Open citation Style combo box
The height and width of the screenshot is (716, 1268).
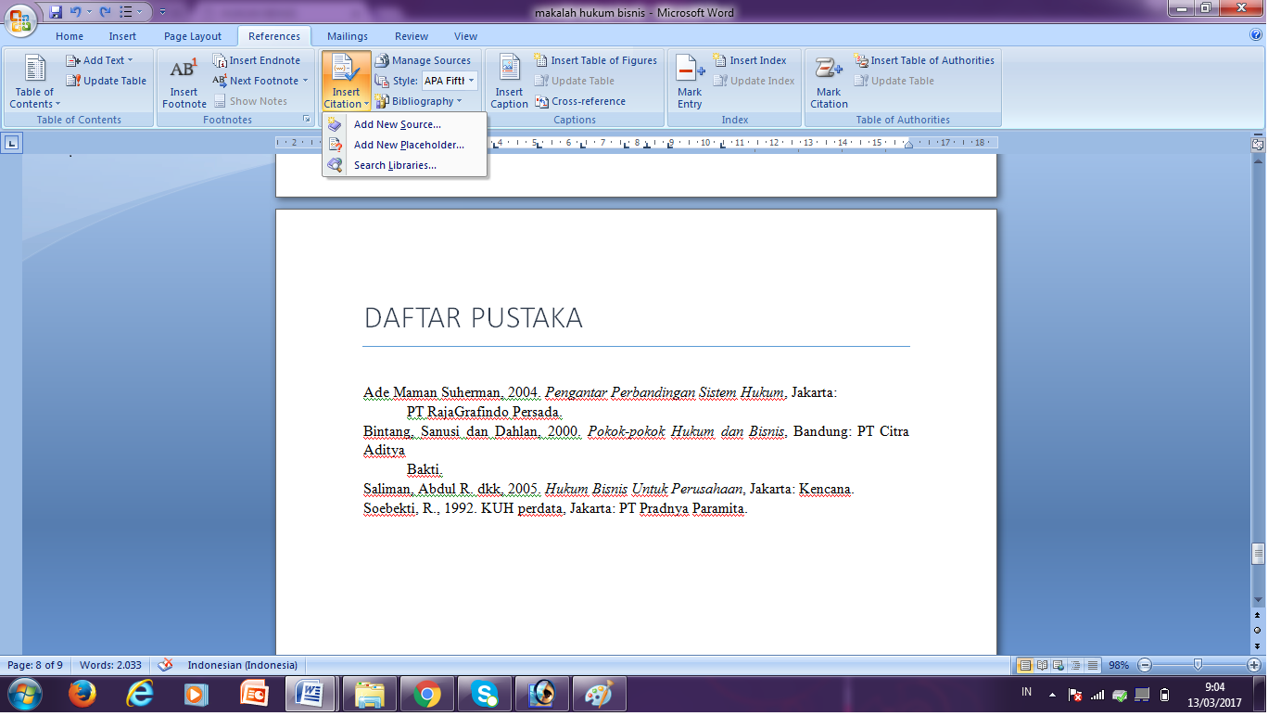click(x=450, y=81)
